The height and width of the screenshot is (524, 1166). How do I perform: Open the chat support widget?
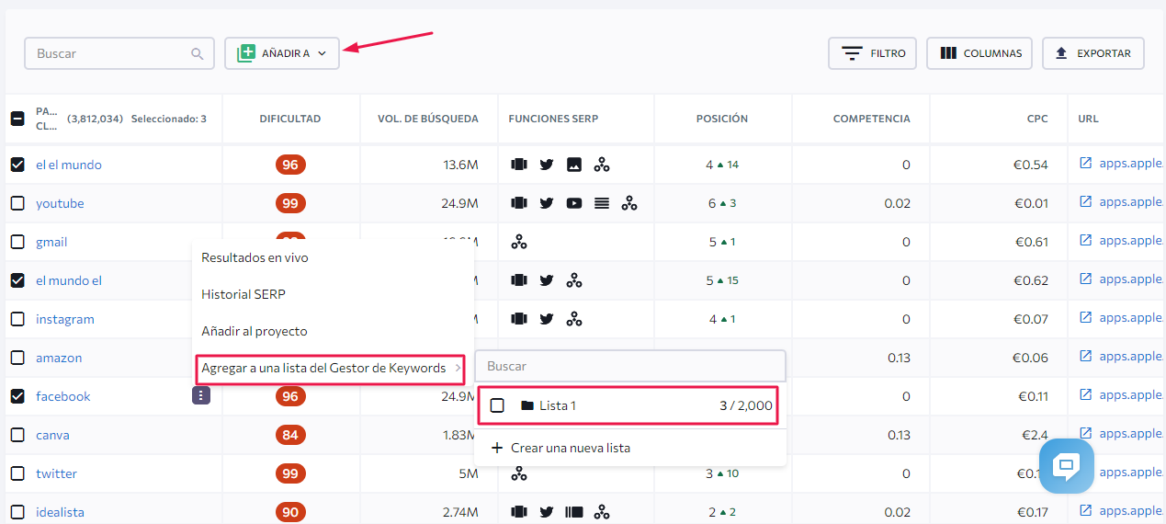(x=1066, y=465)
